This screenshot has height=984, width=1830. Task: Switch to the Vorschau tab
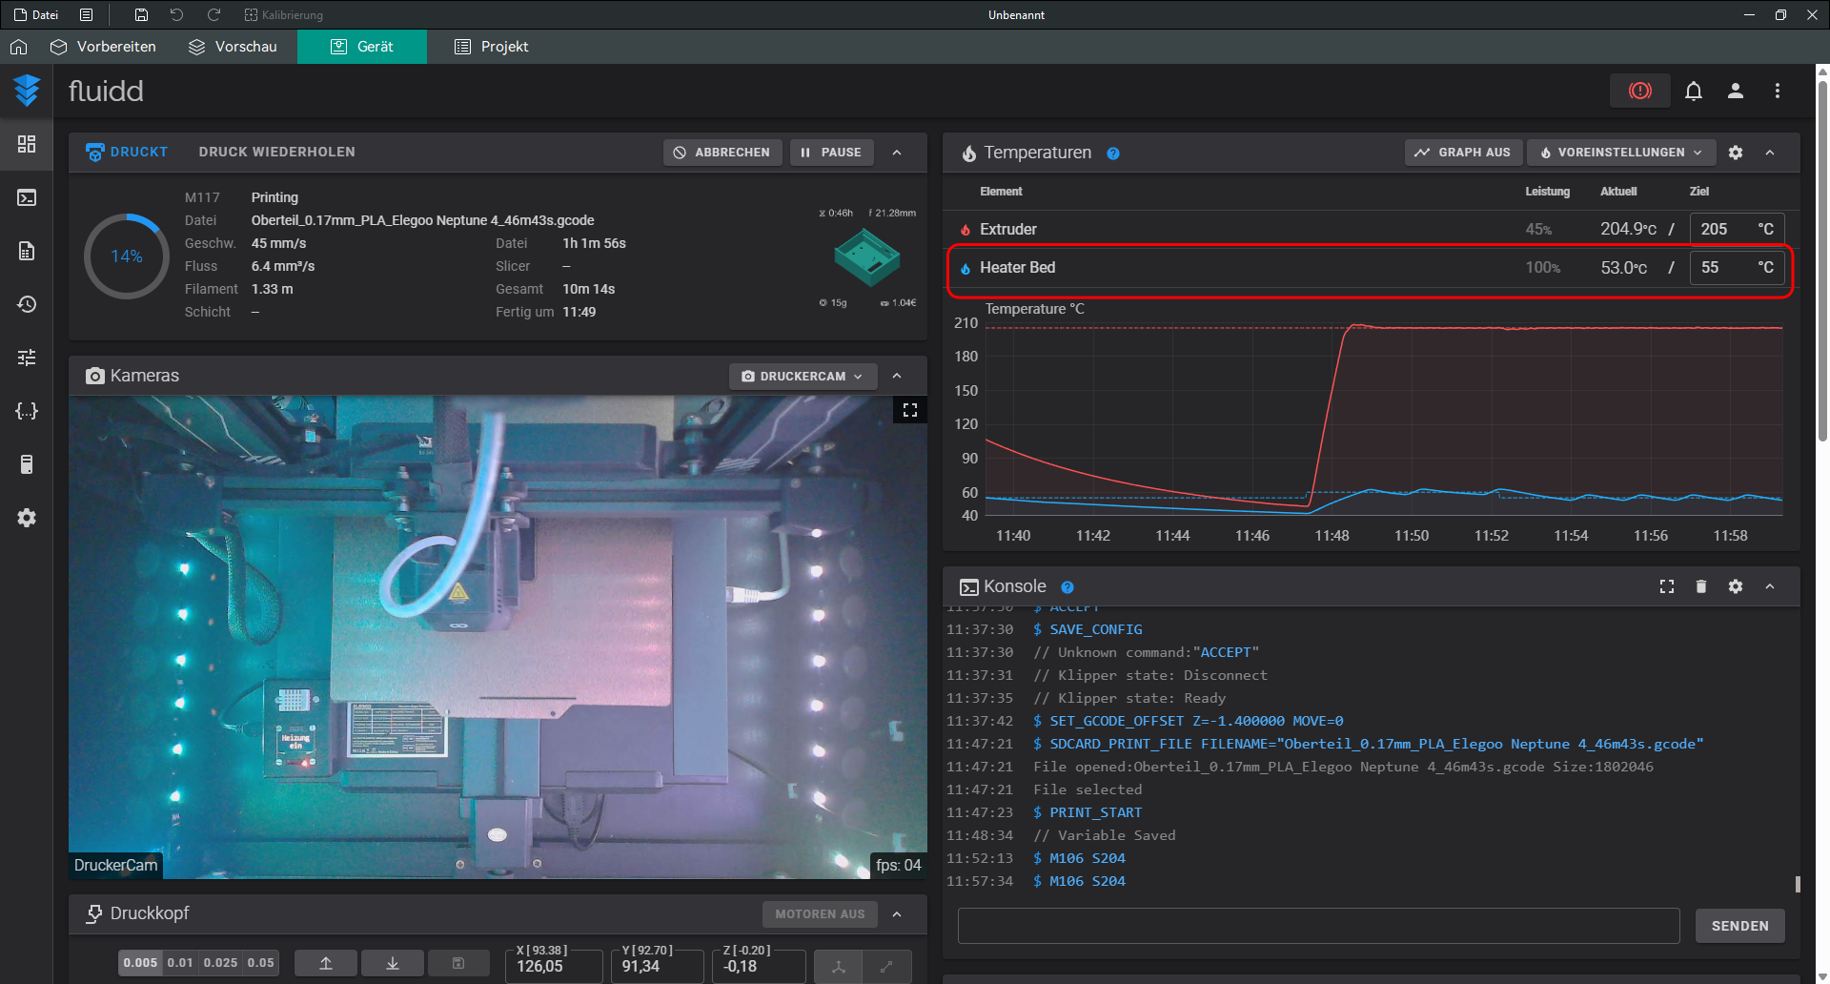point(233,47)
